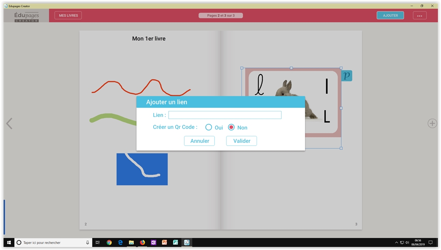The height and width of the screenshot is (250, 441).
Task: Select 'Oui' to create a QR code
Action: 209,127
